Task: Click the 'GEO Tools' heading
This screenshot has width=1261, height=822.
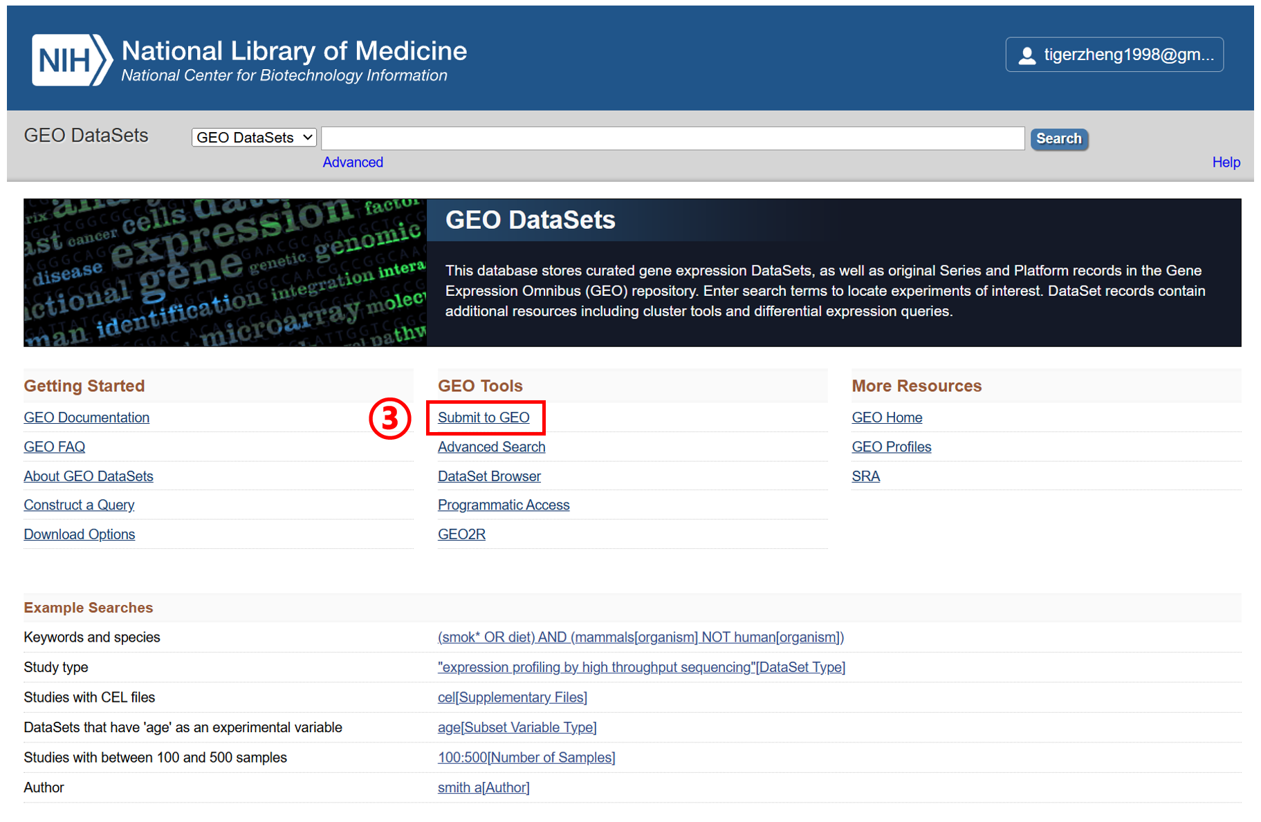Action: (x=480, y=386)
